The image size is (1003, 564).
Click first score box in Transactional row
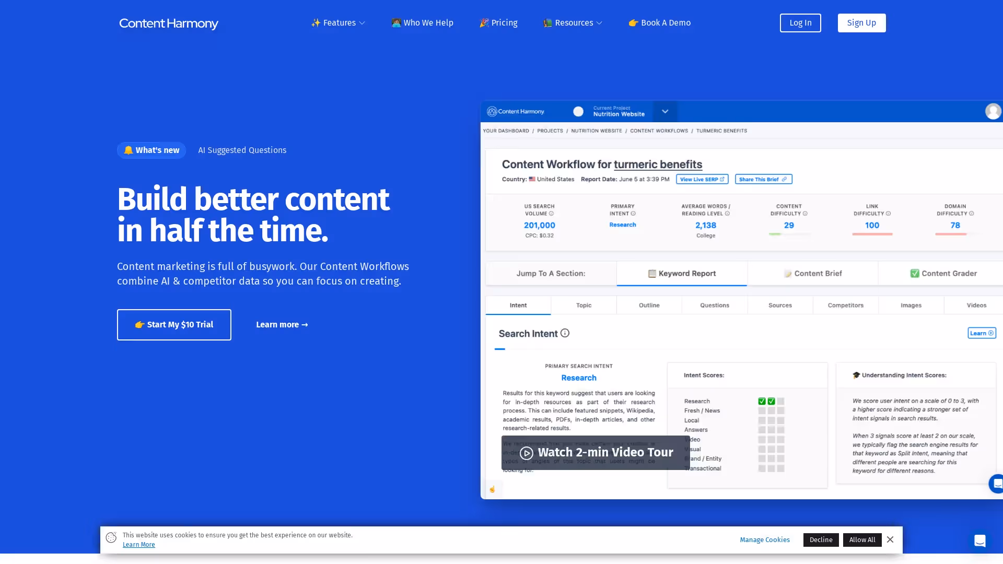point(762,468)
